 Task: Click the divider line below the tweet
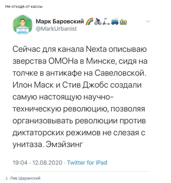[x=81, y=171]
